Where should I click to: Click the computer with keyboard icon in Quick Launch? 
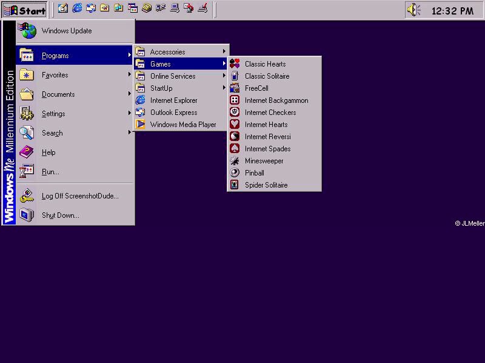(175, 8)
